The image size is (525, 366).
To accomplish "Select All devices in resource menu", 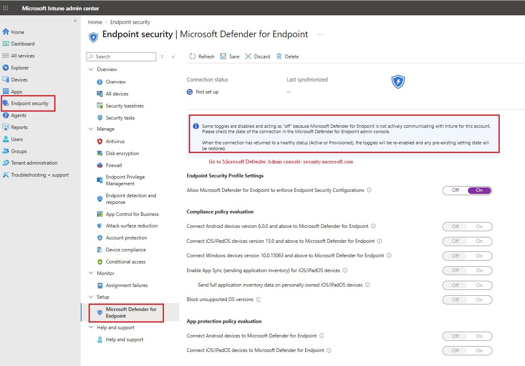I will (117, 94).
